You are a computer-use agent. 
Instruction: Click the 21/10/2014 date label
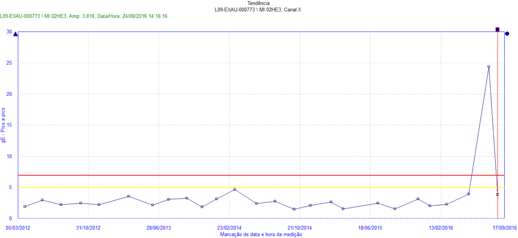[x=299, y=228]
